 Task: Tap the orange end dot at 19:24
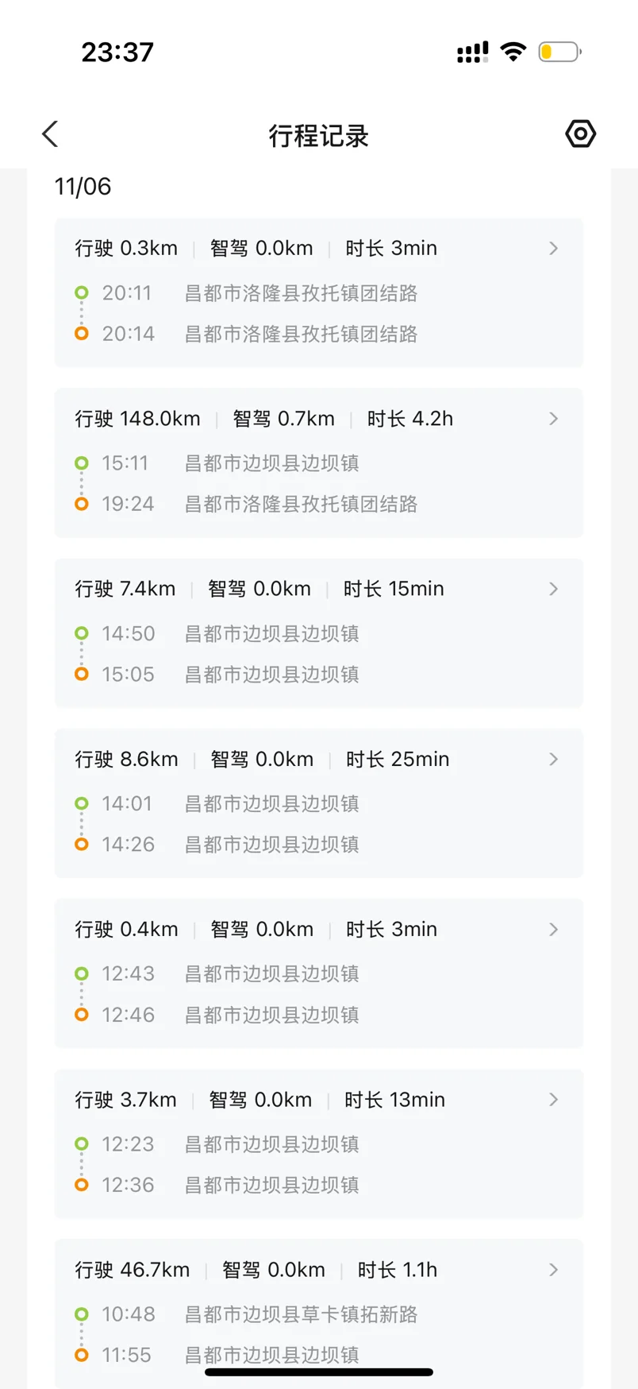pyautogui.click(x=82, y=504)
